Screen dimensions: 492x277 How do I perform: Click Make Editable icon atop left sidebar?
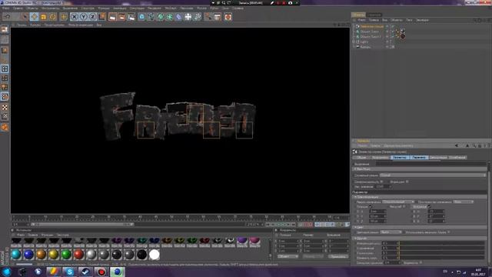pos(5,29)
